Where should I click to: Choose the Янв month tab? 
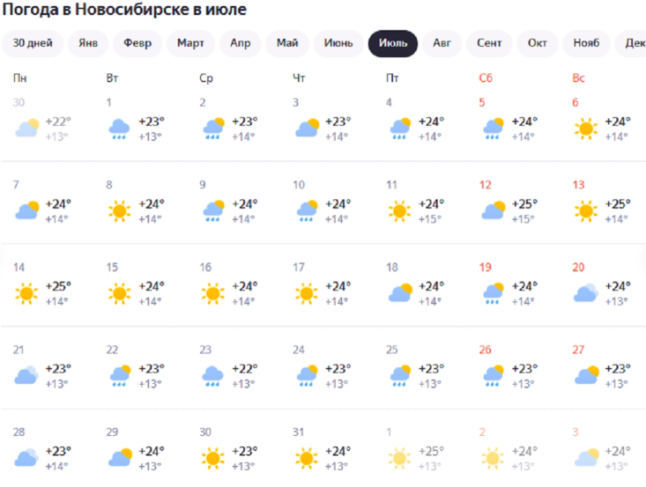(88, 43)
